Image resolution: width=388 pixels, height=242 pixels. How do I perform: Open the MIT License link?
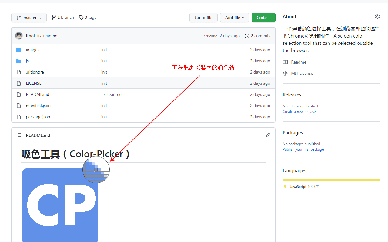302,73
